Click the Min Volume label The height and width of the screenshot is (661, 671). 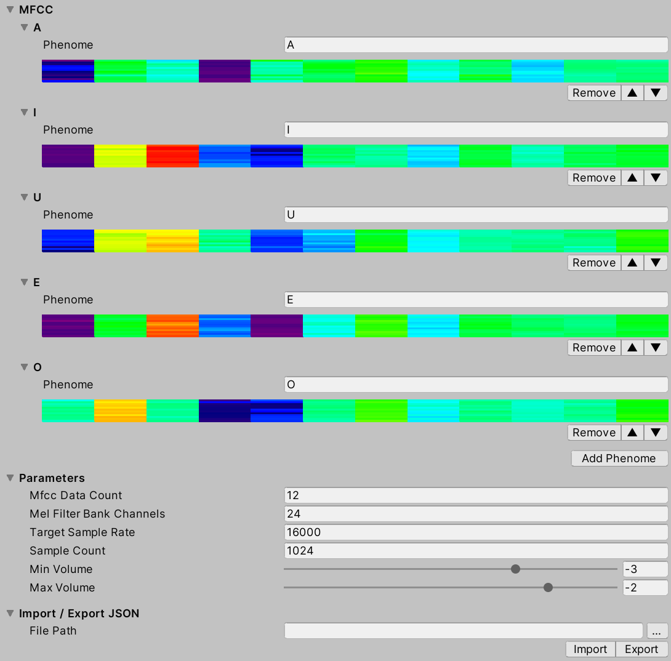[x=61, y=569]
